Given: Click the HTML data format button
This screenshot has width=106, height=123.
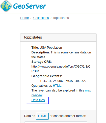Looking at the screenshot, I should coord(42,116).
